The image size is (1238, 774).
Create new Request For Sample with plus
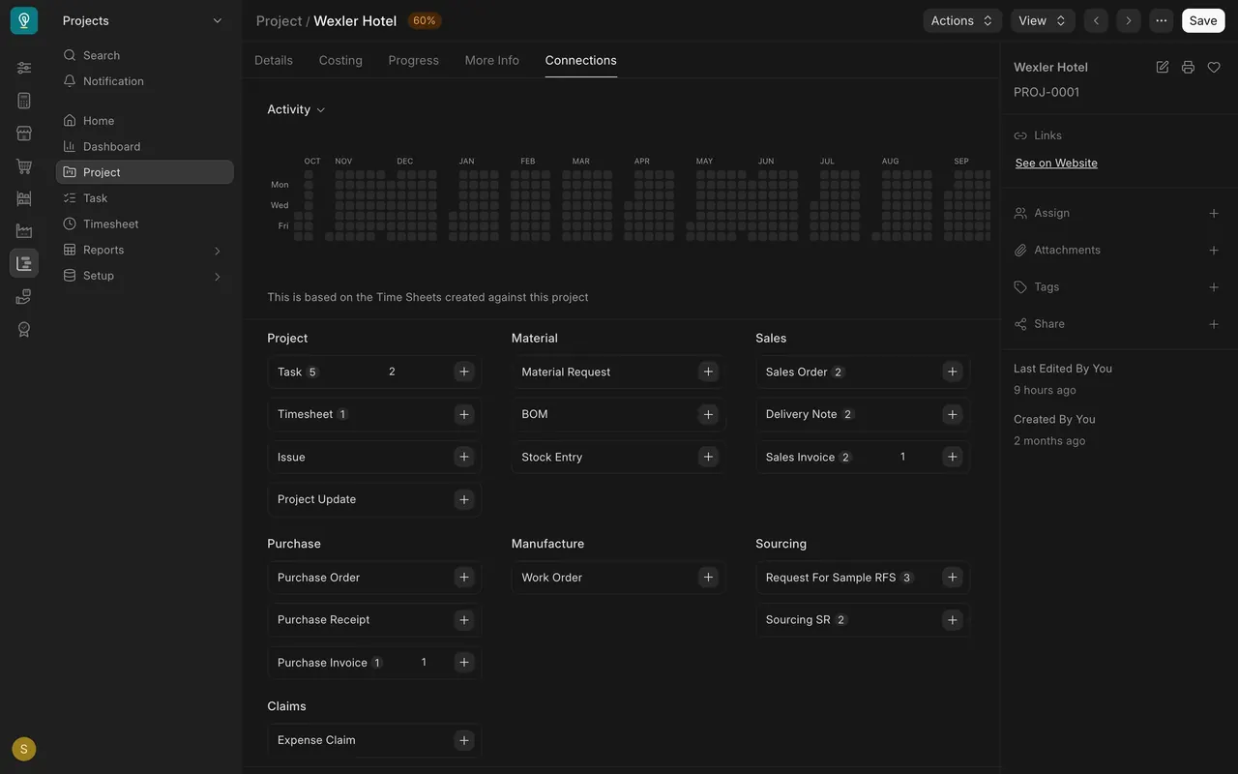pos(953,578)
